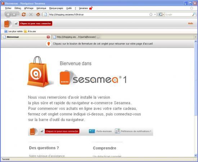Click the forward navigation arrow
Screen dimensions: 198x162
[14, 14]
